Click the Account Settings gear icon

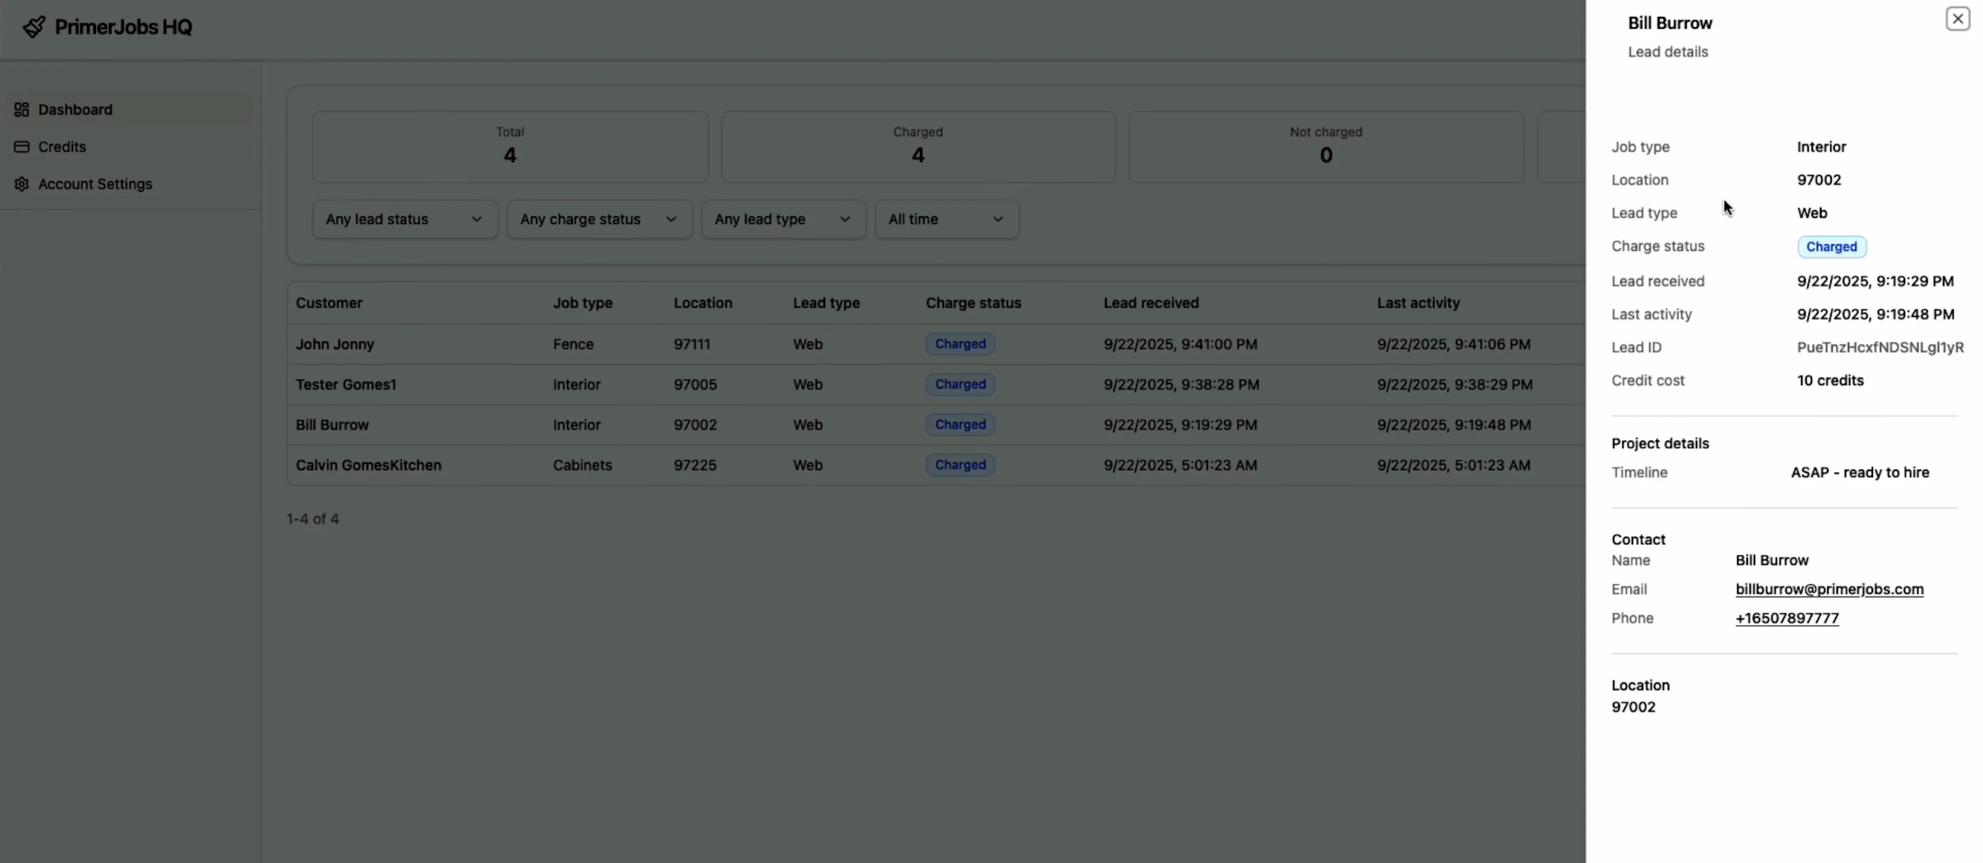click(22, 184)
